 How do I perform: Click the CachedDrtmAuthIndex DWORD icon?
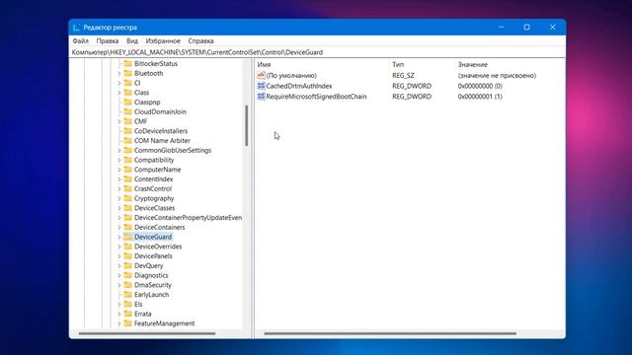coord(261,86)
